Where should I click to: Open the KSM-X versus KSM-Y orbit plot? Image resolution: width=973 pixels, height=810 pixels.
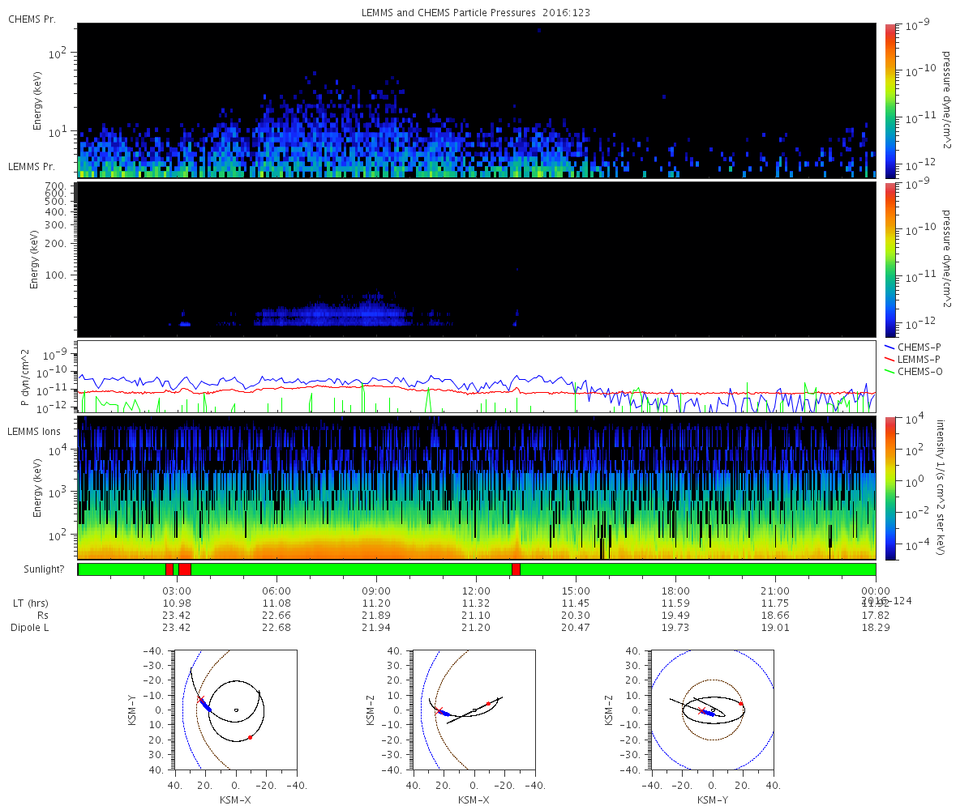point(235,710)
